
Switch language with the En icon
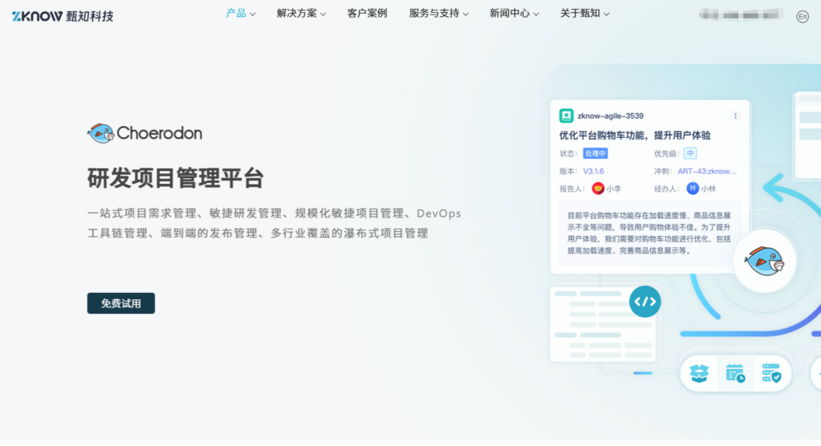pyautogui.click(x=802, y=17)
